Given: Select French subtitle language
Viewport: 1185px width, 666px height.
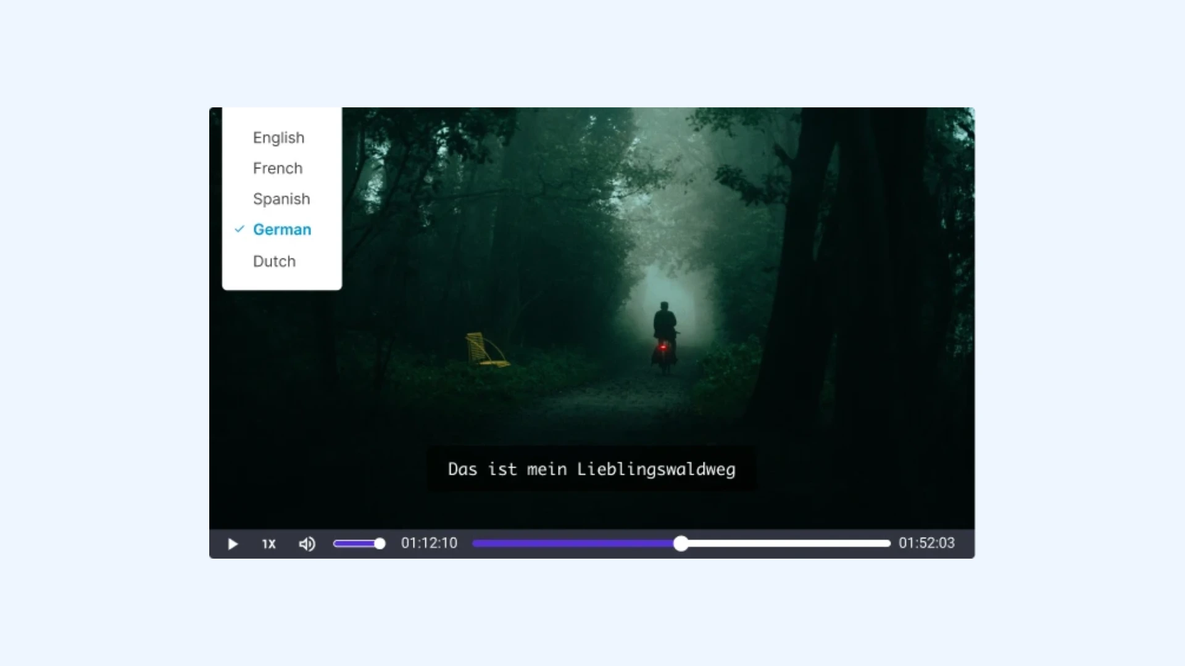Looking at the screenshot, I should (x=278, y=168).
